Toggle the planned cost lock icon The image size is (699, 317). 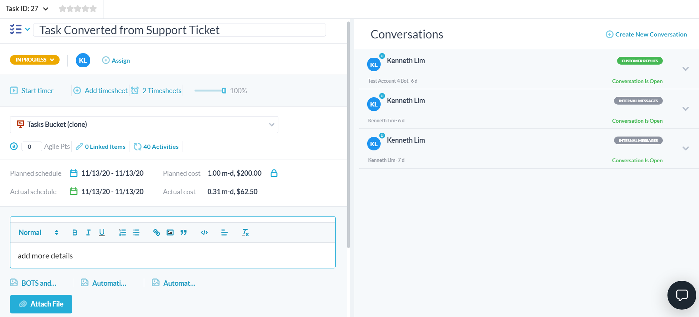coord(274,173)
